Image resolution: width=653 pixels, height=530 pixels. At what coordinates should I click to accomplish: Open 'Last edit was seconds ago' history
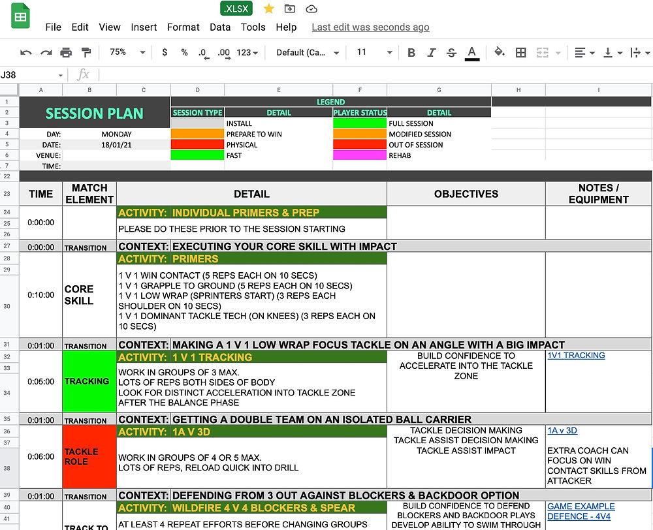pyautogui.click(x=371, y=27)
